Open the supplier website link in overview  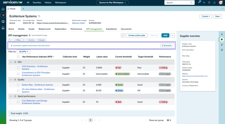(x=195, y=76)
